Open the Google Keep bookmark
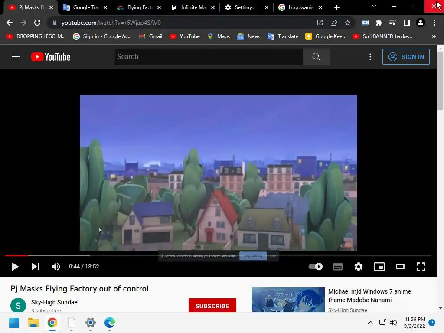Screen dimensions: 444x333 (325, 36)
